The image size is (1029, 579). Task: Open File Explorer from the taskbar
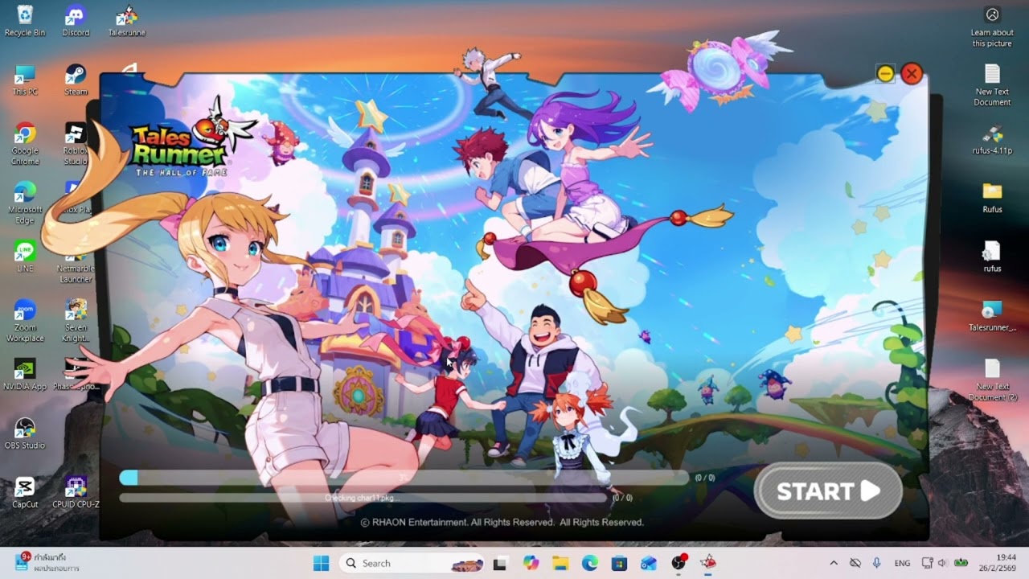[x=560, y=563]
